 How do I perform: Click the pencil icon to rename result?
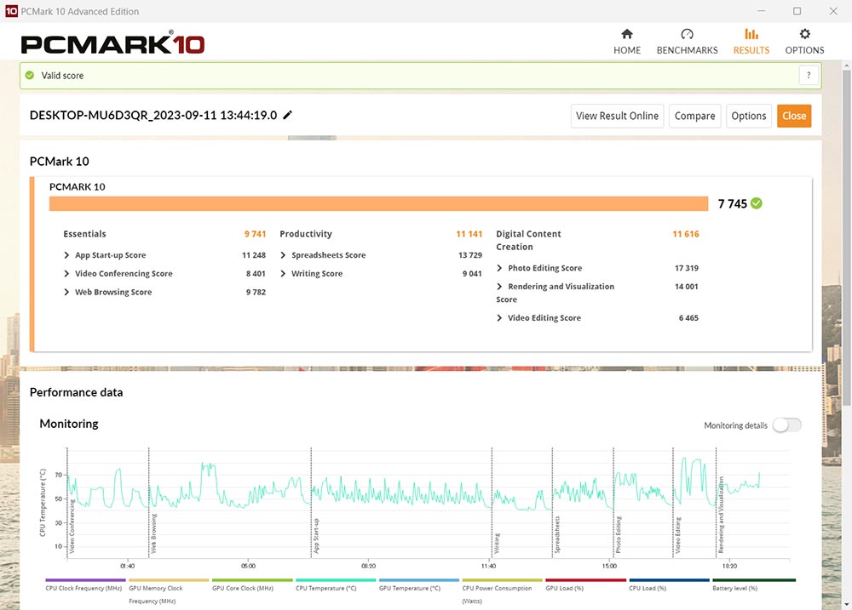(288, 116)
